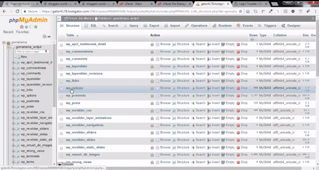The height and width of the screenshot is (170, 319).
Task: Check the wp_revslider_css row checkbox
Action: [61, 111]
